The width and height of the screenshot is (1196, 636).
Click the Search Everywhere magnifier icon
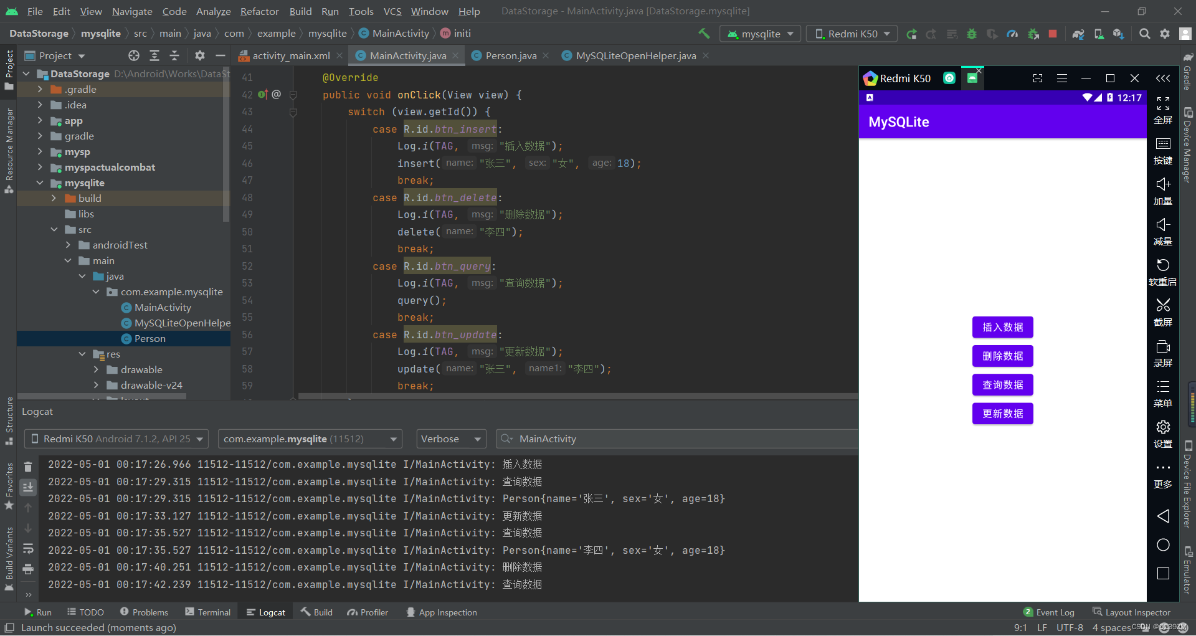tap(1145, 34)
